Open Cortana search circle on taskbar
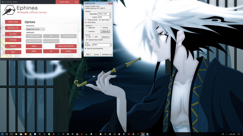 click(x=7, y=134)
